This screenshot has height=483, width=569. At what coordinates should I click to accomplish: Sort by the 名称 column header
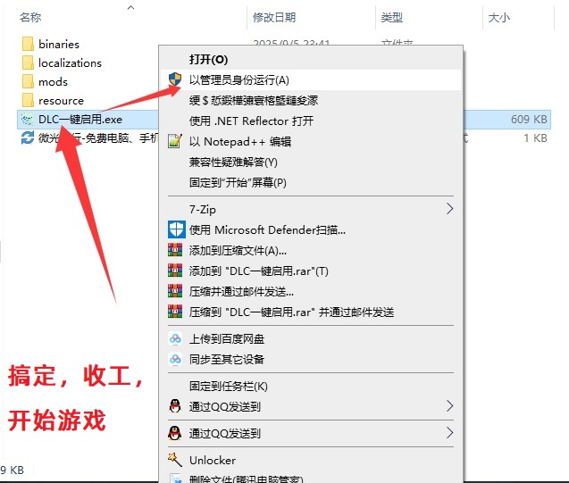[30, 17]
